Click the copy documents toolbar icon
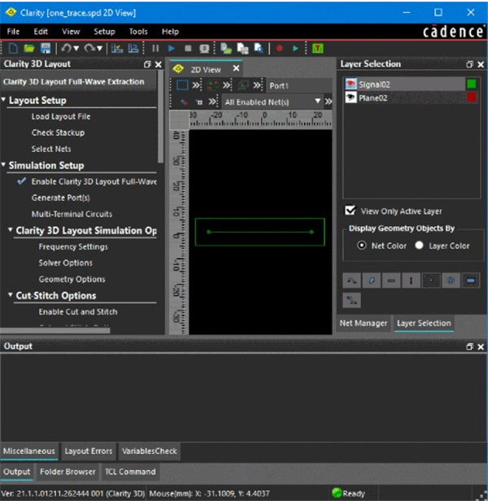Image resolution: width=488 pixels, height=501 pixels. pos(242,49)
